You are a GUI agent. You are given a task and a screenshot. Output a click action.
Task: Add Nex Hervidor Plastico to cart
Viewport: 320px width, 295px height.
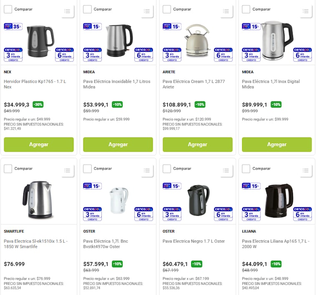point(39,145)
